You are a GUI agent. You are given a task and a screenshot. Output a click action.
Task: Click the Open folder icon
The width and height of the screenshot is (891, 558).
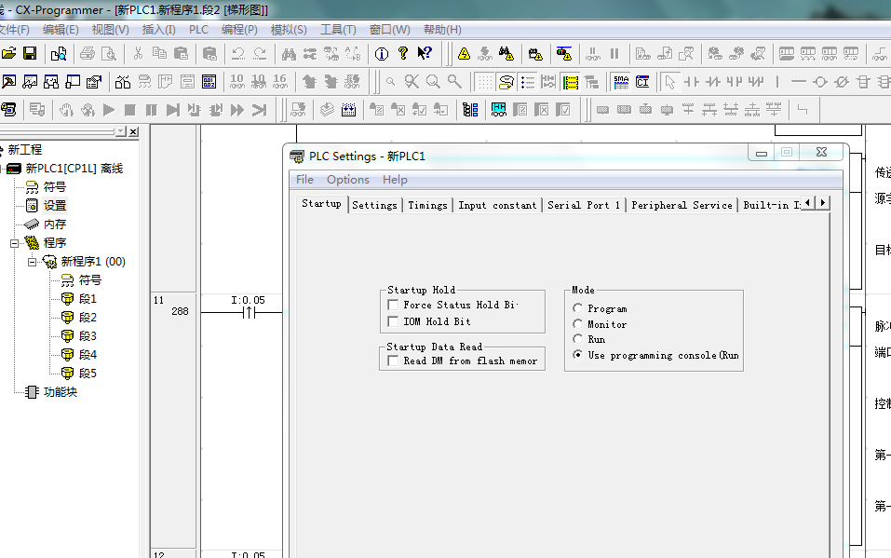[9, 54]
